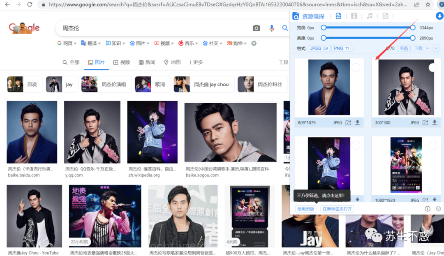The height and width of the screenshot is (256, 444).
Task: Tick the 1080*1920 poster selection circle
Action: click(x=432, y=145)
